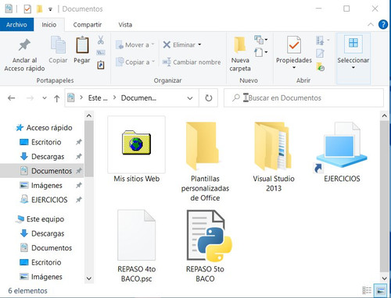The height and width of the screenshot is (298, 391).
Task: Select Acceso rápido in the sidebar
Action: [49, 128]
